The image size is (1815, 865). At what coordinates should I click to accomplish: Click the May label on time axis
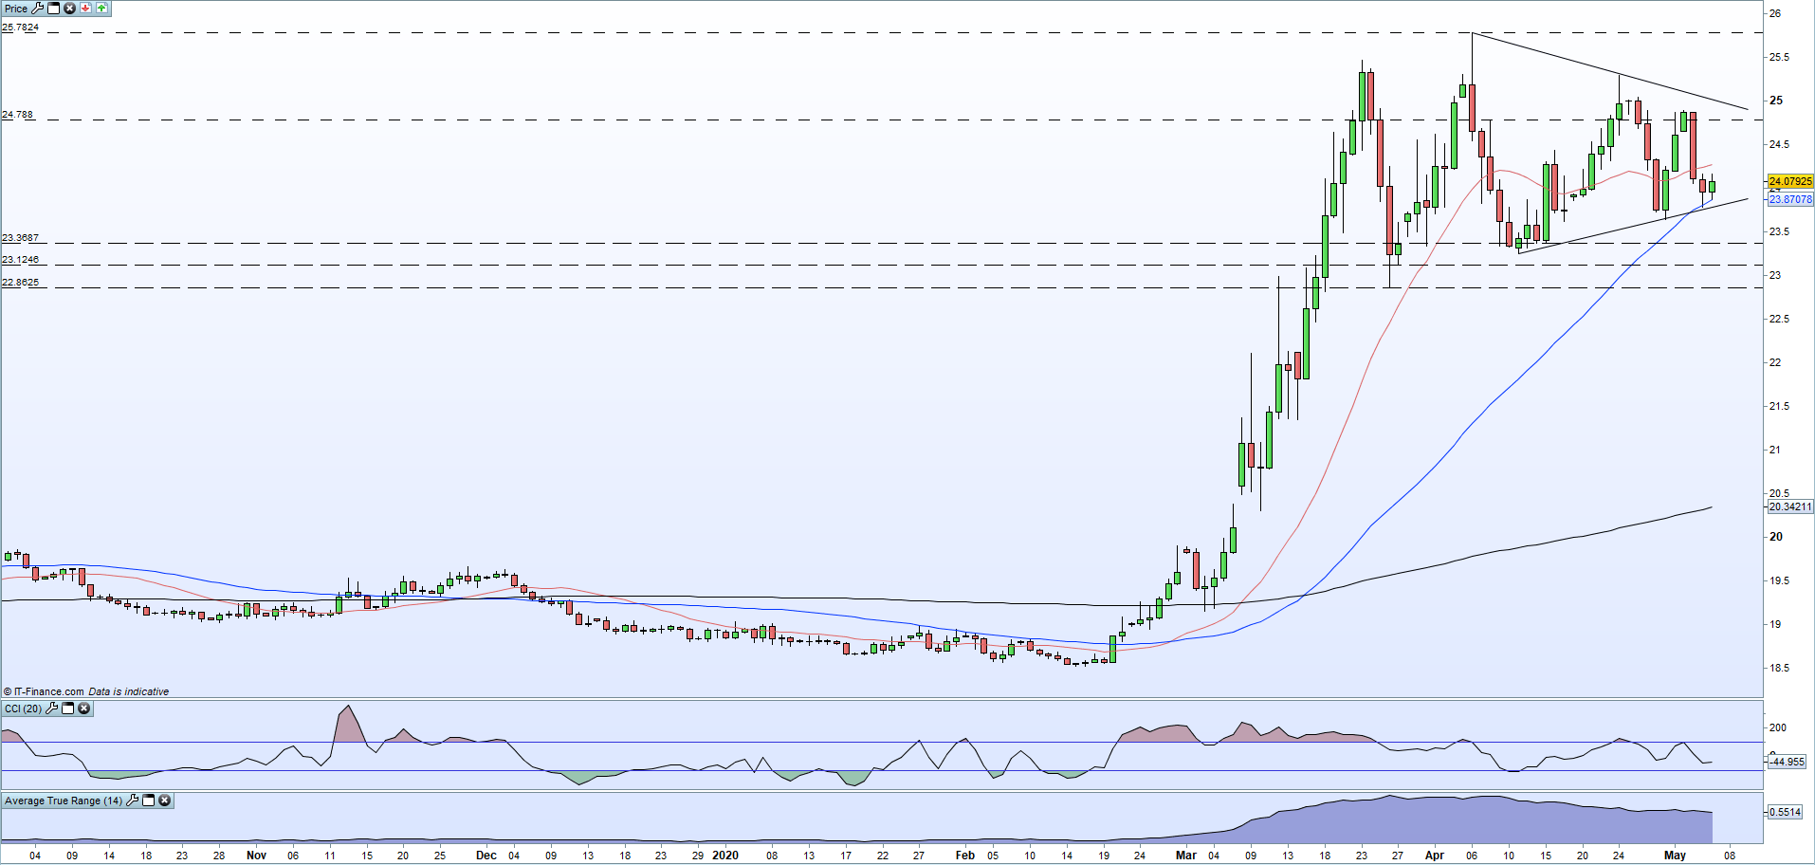point(1675,855)
